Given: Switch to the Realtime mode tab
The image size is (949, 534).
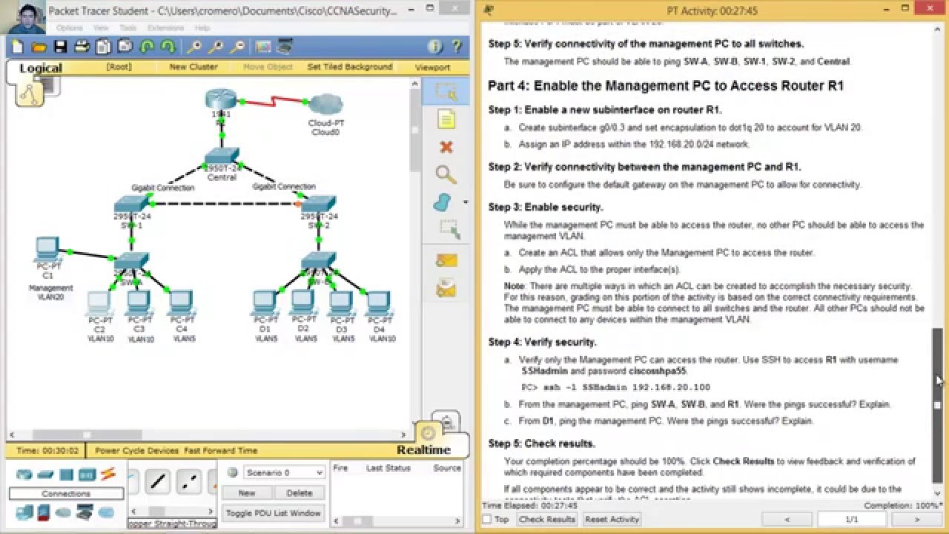Looking at the screenshot, I should coord(423,449).
